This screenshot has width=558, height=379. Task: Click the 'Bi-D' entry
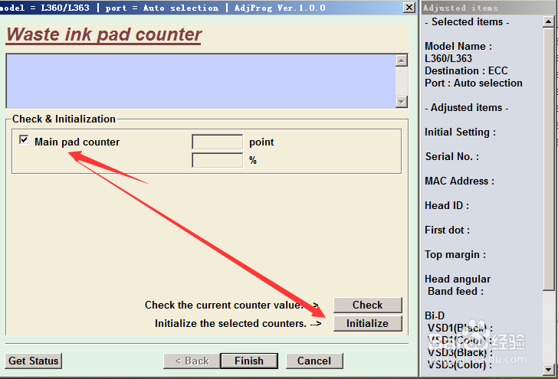pyautogui.click(x=435, y=315)
